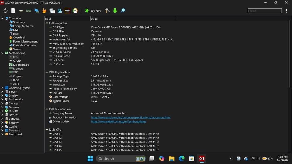Select the Software tree item
The width and height of the screenshot is (292, 164).
[x=14, y=119]
